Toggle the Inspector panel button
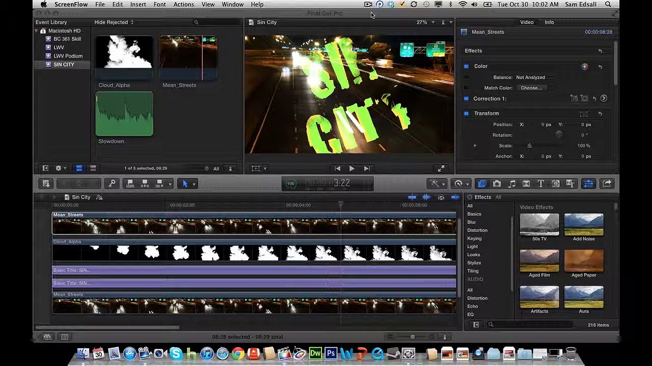Viewport: 652px width, 366px height. pos(588,184)
